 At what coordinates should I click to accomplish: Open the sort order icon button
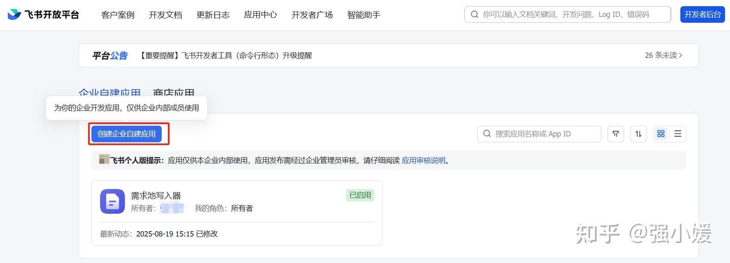click(x=638, y=134)
